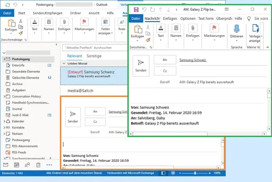Screen dimensions: 272x182
Task: Open Optionen tab in reply window
Action: [187, 18]
